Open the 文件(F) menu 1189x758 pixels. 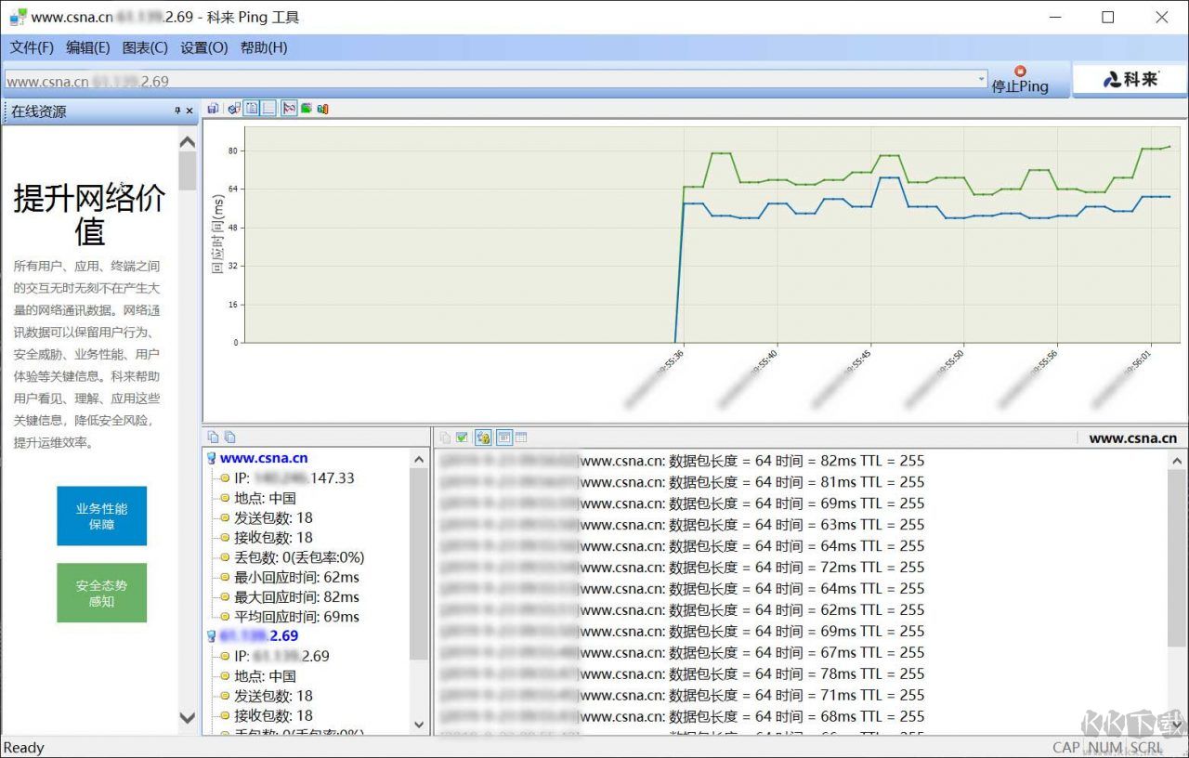pyautogui.click(x=32, y=47)
